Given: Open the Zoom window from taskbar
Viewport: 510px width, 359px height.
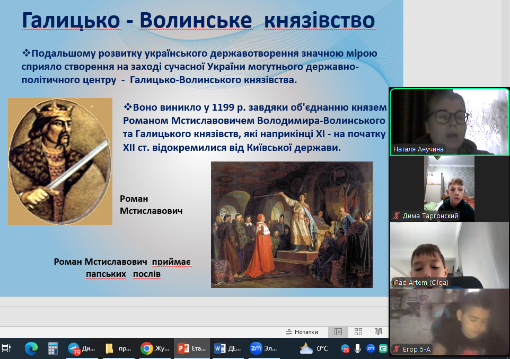Looking at the screenshot, I should click(263, 348).
